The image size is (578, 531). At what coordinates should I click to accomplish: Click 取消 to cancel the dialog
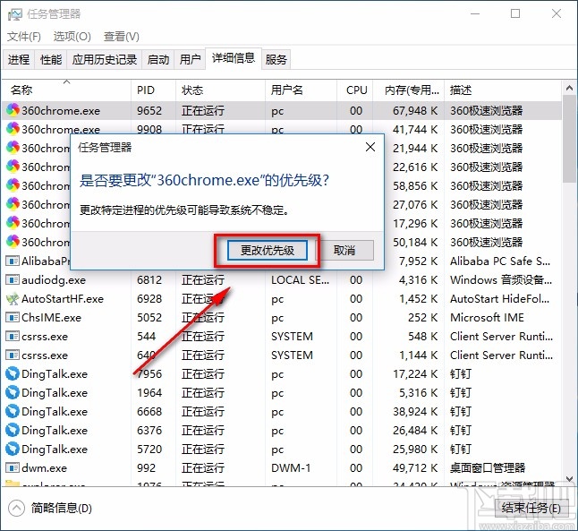344,251
